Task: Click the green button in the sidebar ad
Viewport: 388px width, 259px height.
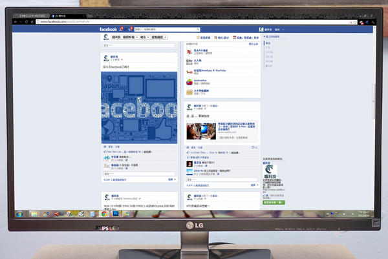Action: [x=274, y=202]
